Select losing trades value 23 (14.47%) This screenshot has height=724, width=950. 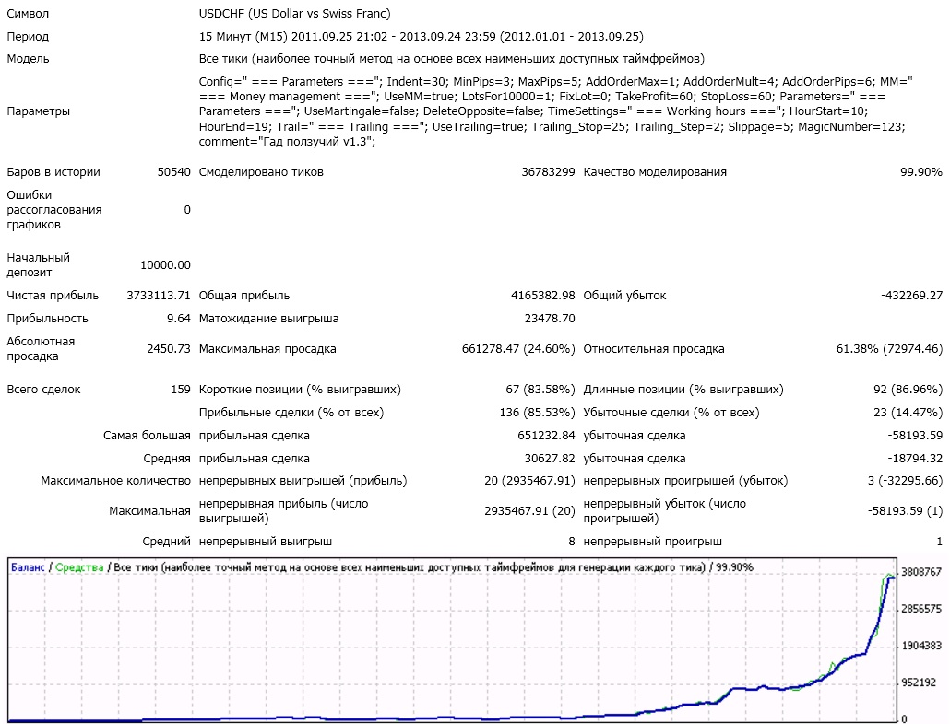click(x=908, y=413)
